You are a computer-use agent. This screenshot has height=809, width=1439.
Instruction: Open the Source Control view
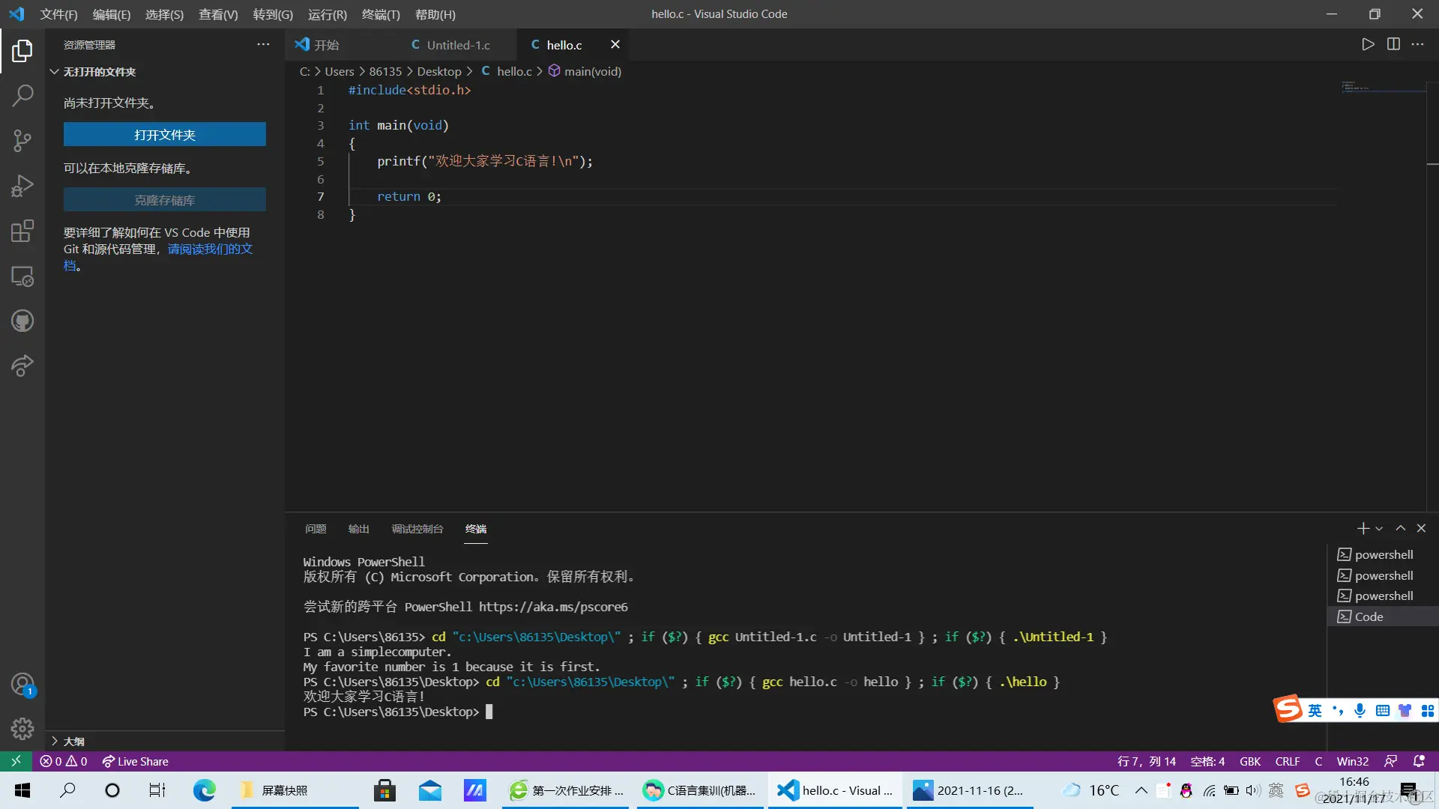pos(22,140)
